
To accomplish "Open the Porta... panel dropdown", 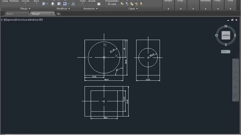I will pos(218,9).
